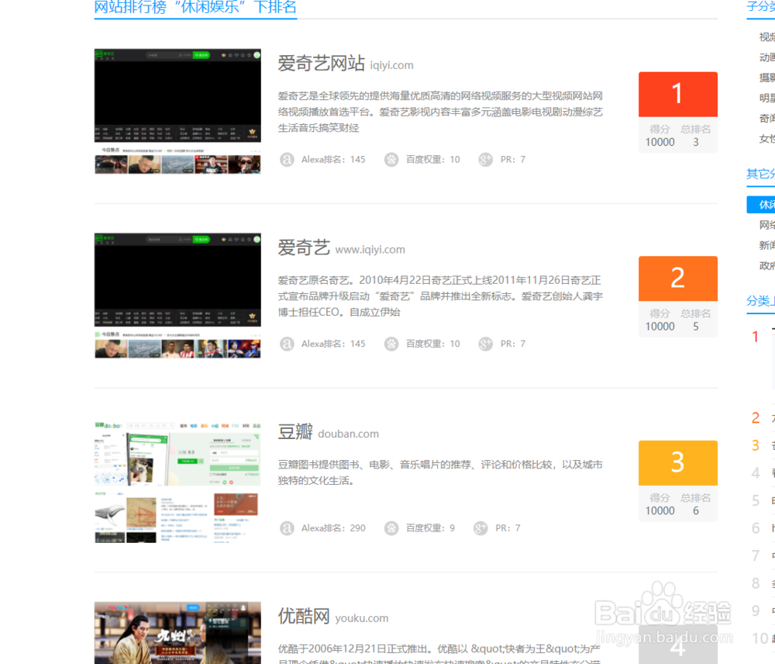The height and width of the screenshot is (664, 775).
Task: Click the 网站排行榜 “休闲娱乐” 下排名 heading
Action: (195, 8)
